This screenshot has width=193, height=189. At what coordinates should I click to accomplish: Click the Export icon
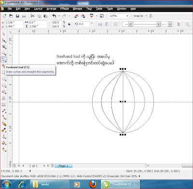pyautogui.click(x=83, y=16)
